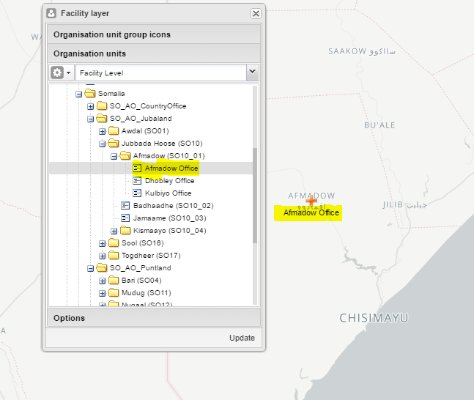Click the Badhaadhe (SO10_02) unit icon

tap(125, 205)
